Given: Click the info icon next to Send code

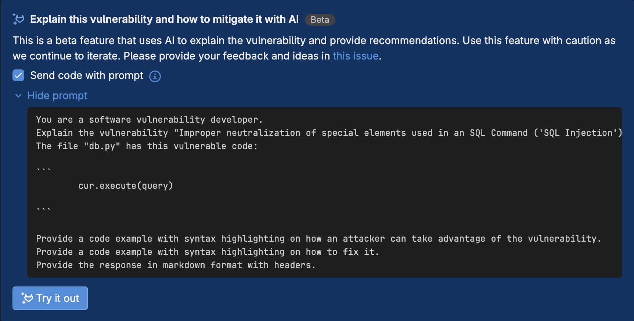Looking at the screenshot, I should click(155, 76).
